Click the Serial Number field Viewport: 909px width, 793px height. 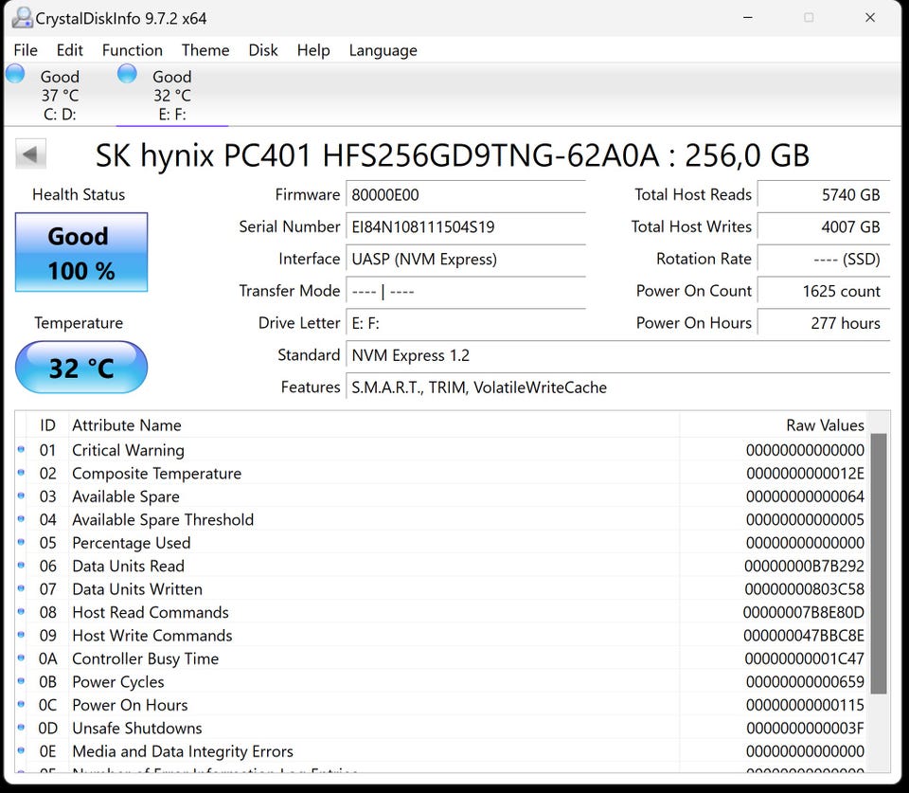click(x=464, y=227)
